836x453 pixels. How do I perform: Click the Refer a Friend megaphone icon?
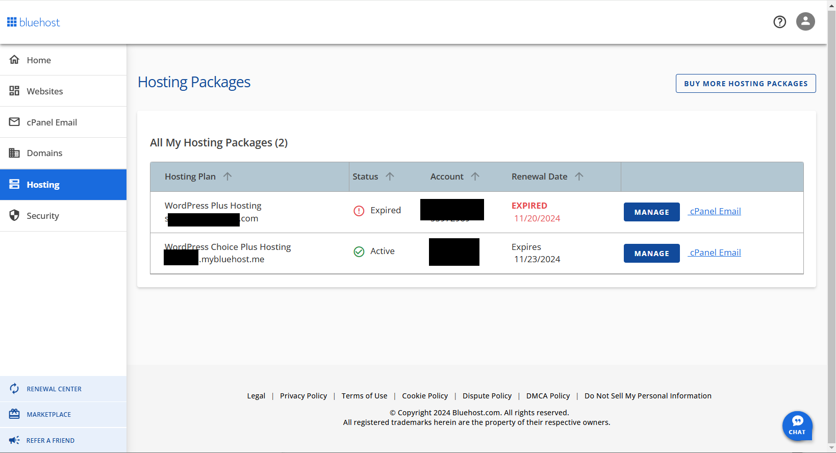pyautogui.click(x=14, y=440)
